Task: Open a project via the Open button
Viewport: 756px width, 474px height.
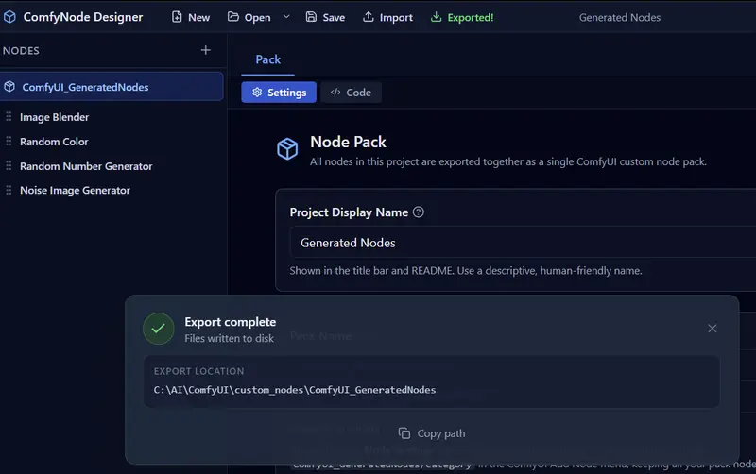Action: pyautogui.click(x=249, y=17)
